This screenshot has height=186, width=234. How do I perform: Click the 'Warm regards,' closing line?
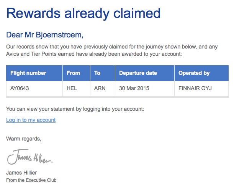(24, 139)
